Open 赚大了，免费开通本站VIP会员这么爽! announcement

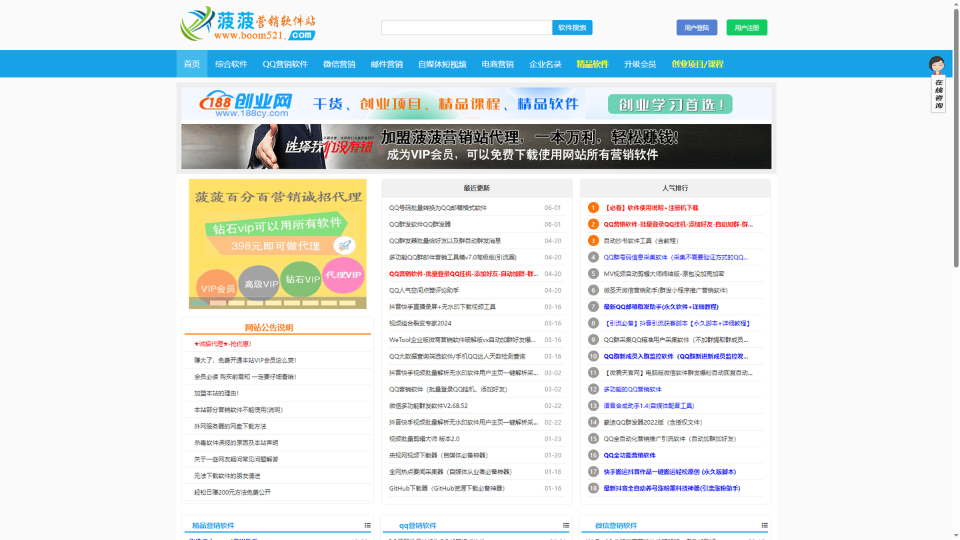pyautogui.click(x=245, y=360)
